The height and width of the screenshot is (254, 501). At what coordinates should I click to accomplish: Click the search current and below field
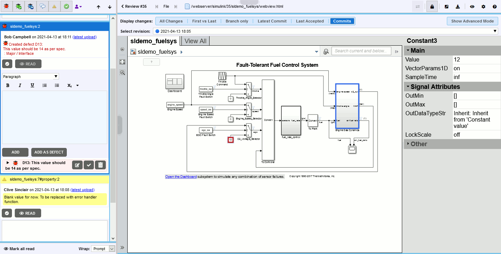tap(361, 51)
